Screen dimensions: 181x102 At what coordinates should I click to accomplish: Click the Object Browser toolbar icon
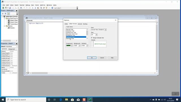46,8
